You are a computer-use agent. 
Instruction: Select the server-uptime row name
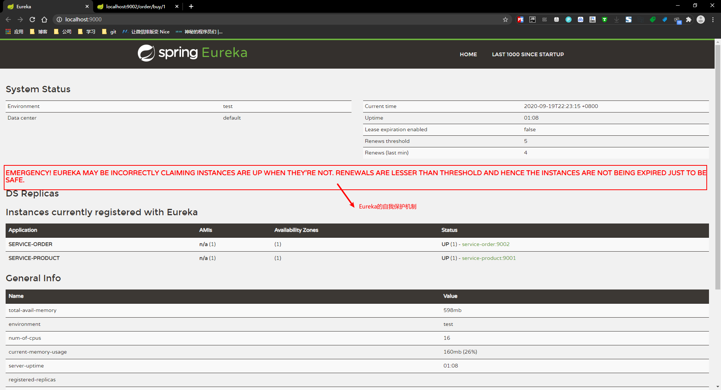(x=26, y=366)
